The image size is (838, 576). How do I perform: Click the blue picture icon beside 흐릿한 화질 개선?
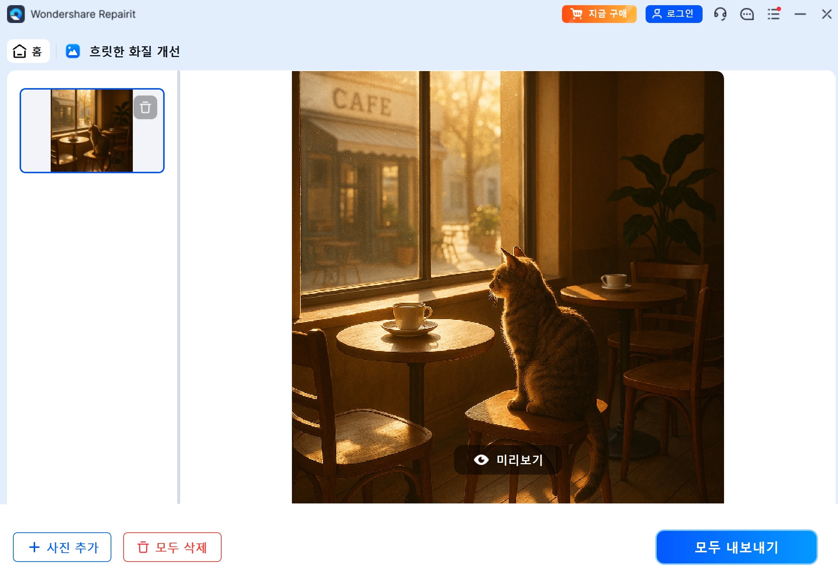coord(73,51)
